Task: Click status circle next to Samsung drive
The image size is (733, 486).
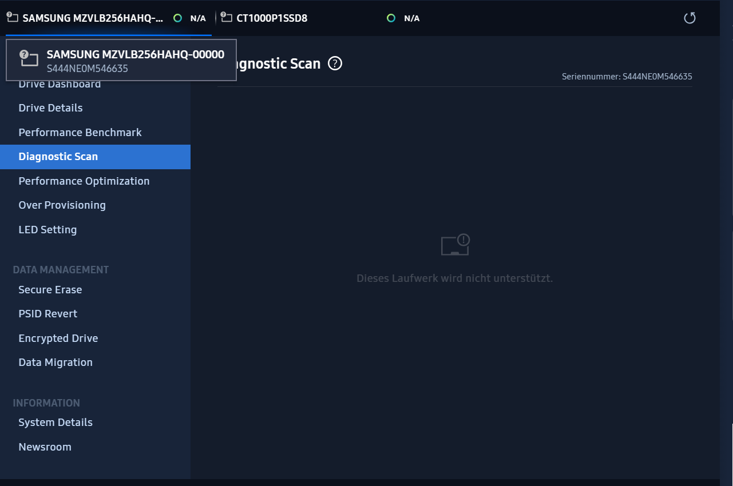Action: (x=177, y=18)
